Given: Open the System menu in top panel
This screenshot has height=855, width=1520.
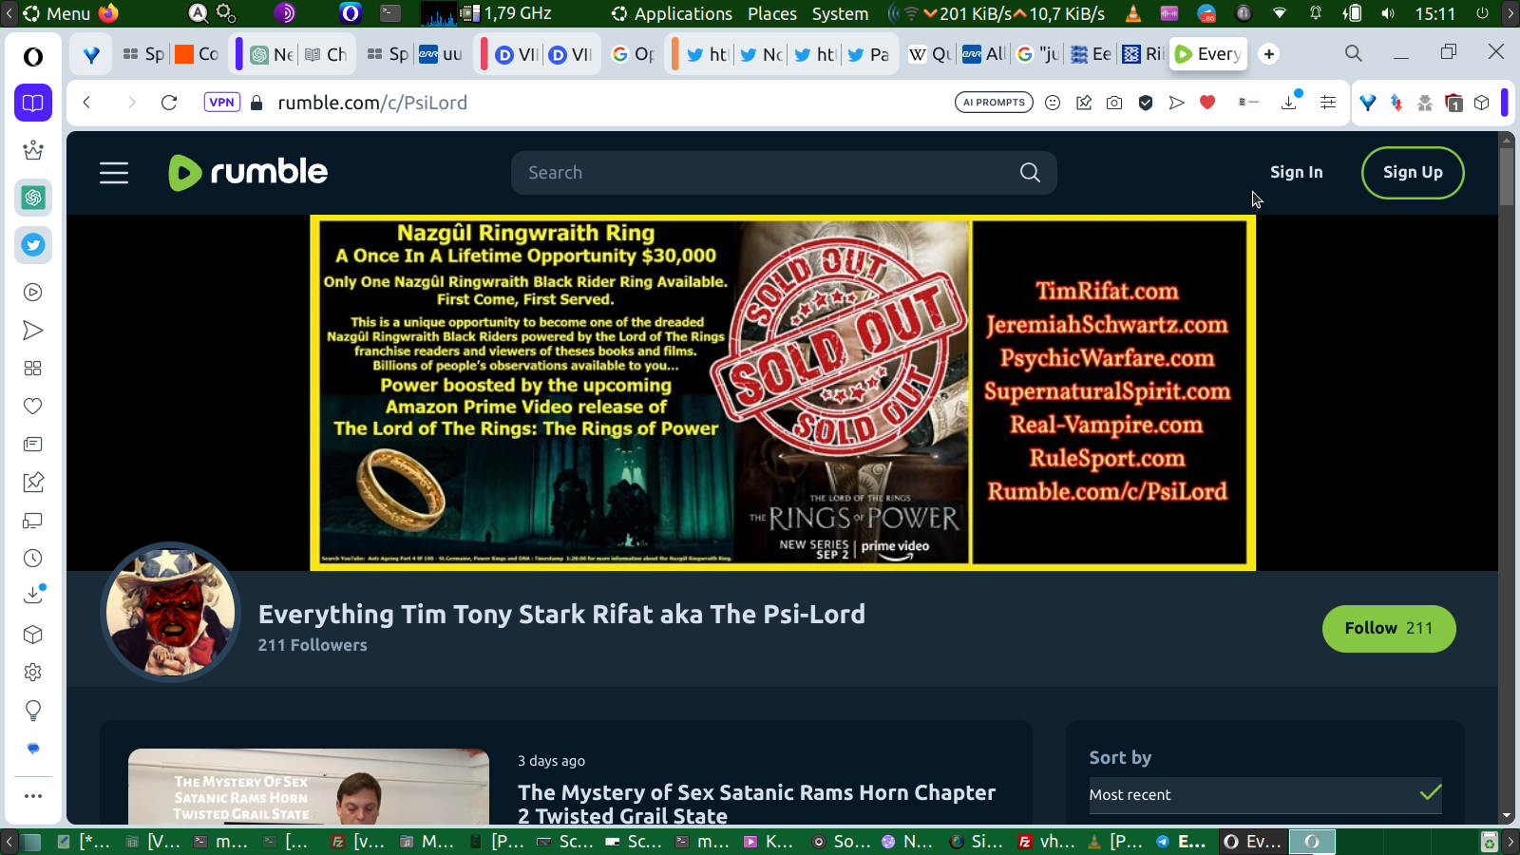Looking at the screenshot, I should [840, 13].
